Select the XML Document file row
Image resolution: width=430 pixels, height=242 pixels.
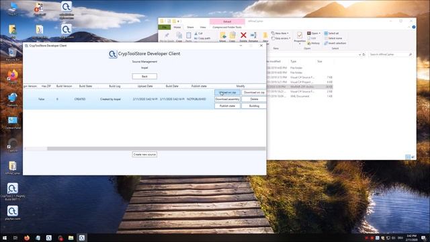(x=300, y=96)
